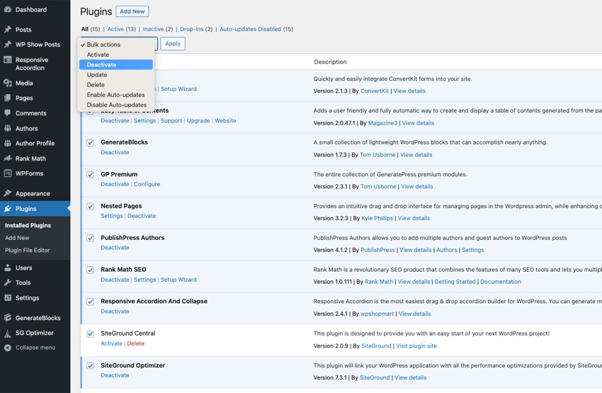Choose Delete from bulk actions list
Image resolution: width=602 pixels, height=393 pixels.
click(116, 84)
